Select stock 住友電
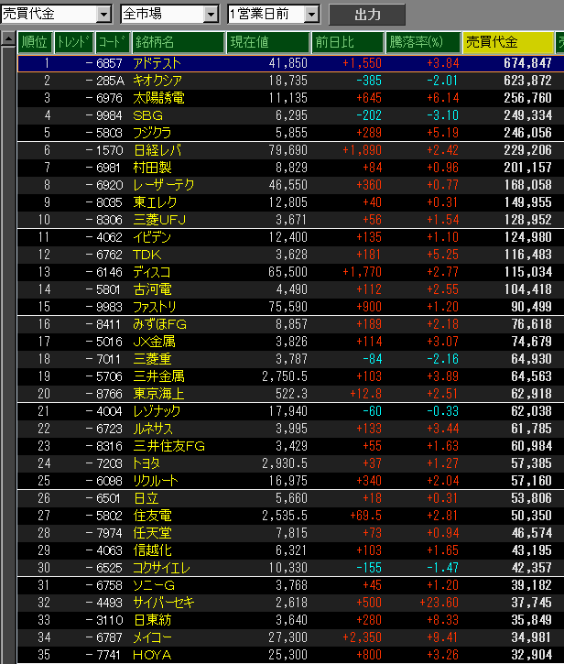The image size is (564, 664). click(152, 516)
